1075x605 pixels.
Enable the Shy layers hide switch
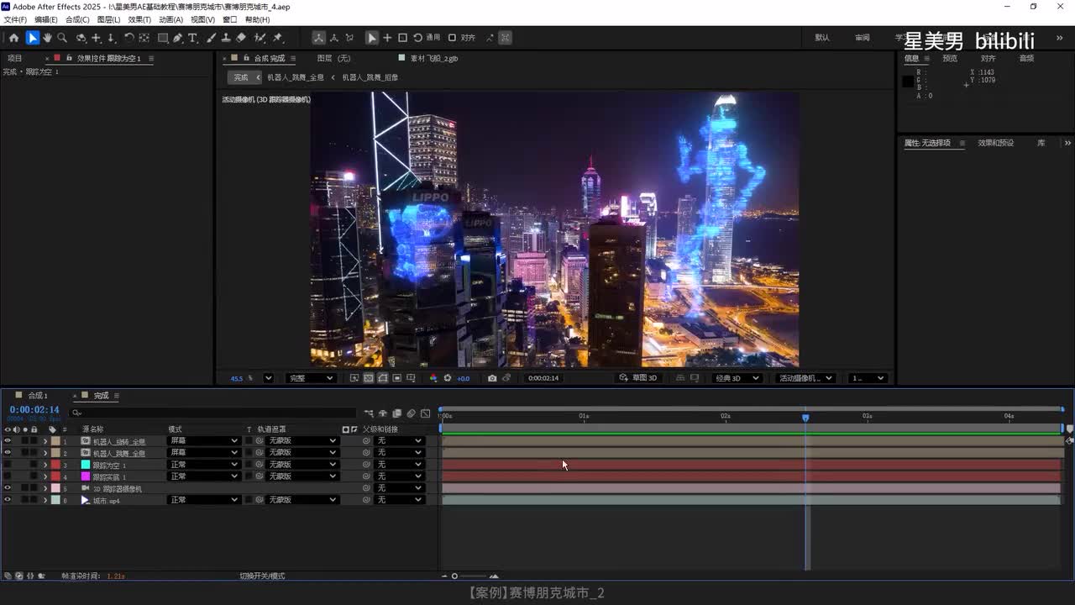point(383,413)
